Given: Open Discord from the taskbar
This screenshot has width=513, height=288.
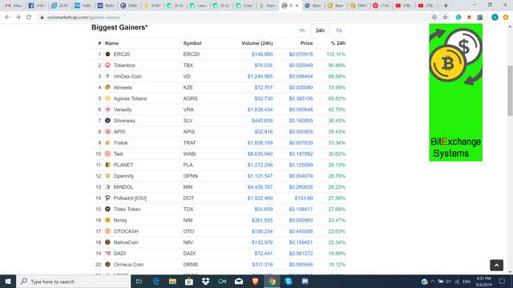Looking at the screenshot, I should (305, 282).
